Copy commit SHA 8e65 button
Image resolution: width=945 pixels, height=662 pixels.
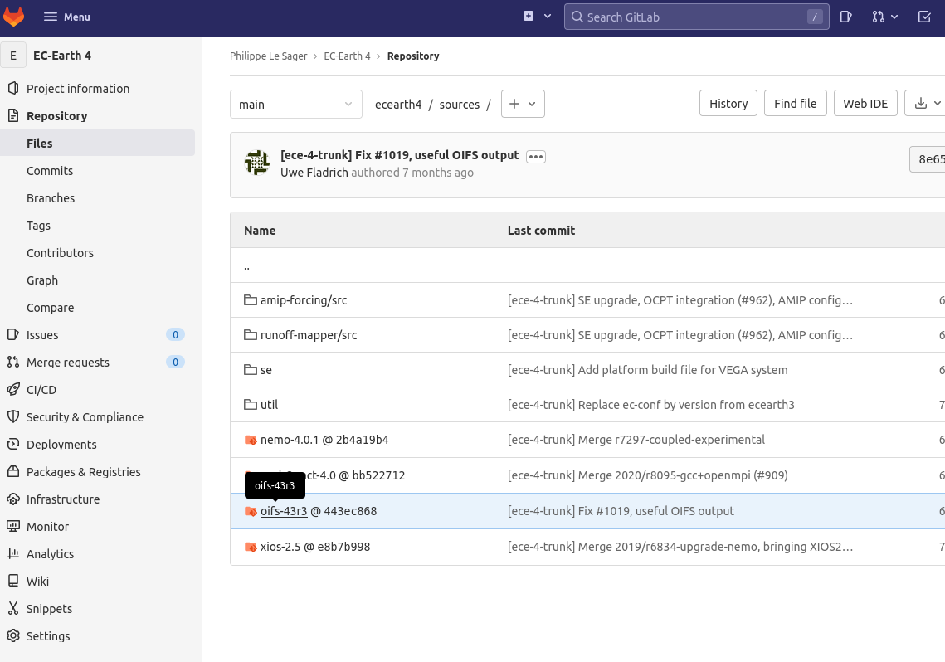[928, 159]
